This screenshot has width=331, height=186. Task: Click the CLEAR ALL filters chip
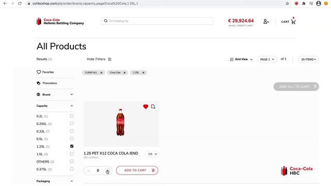pyautogui.click(x=93, y=72)
